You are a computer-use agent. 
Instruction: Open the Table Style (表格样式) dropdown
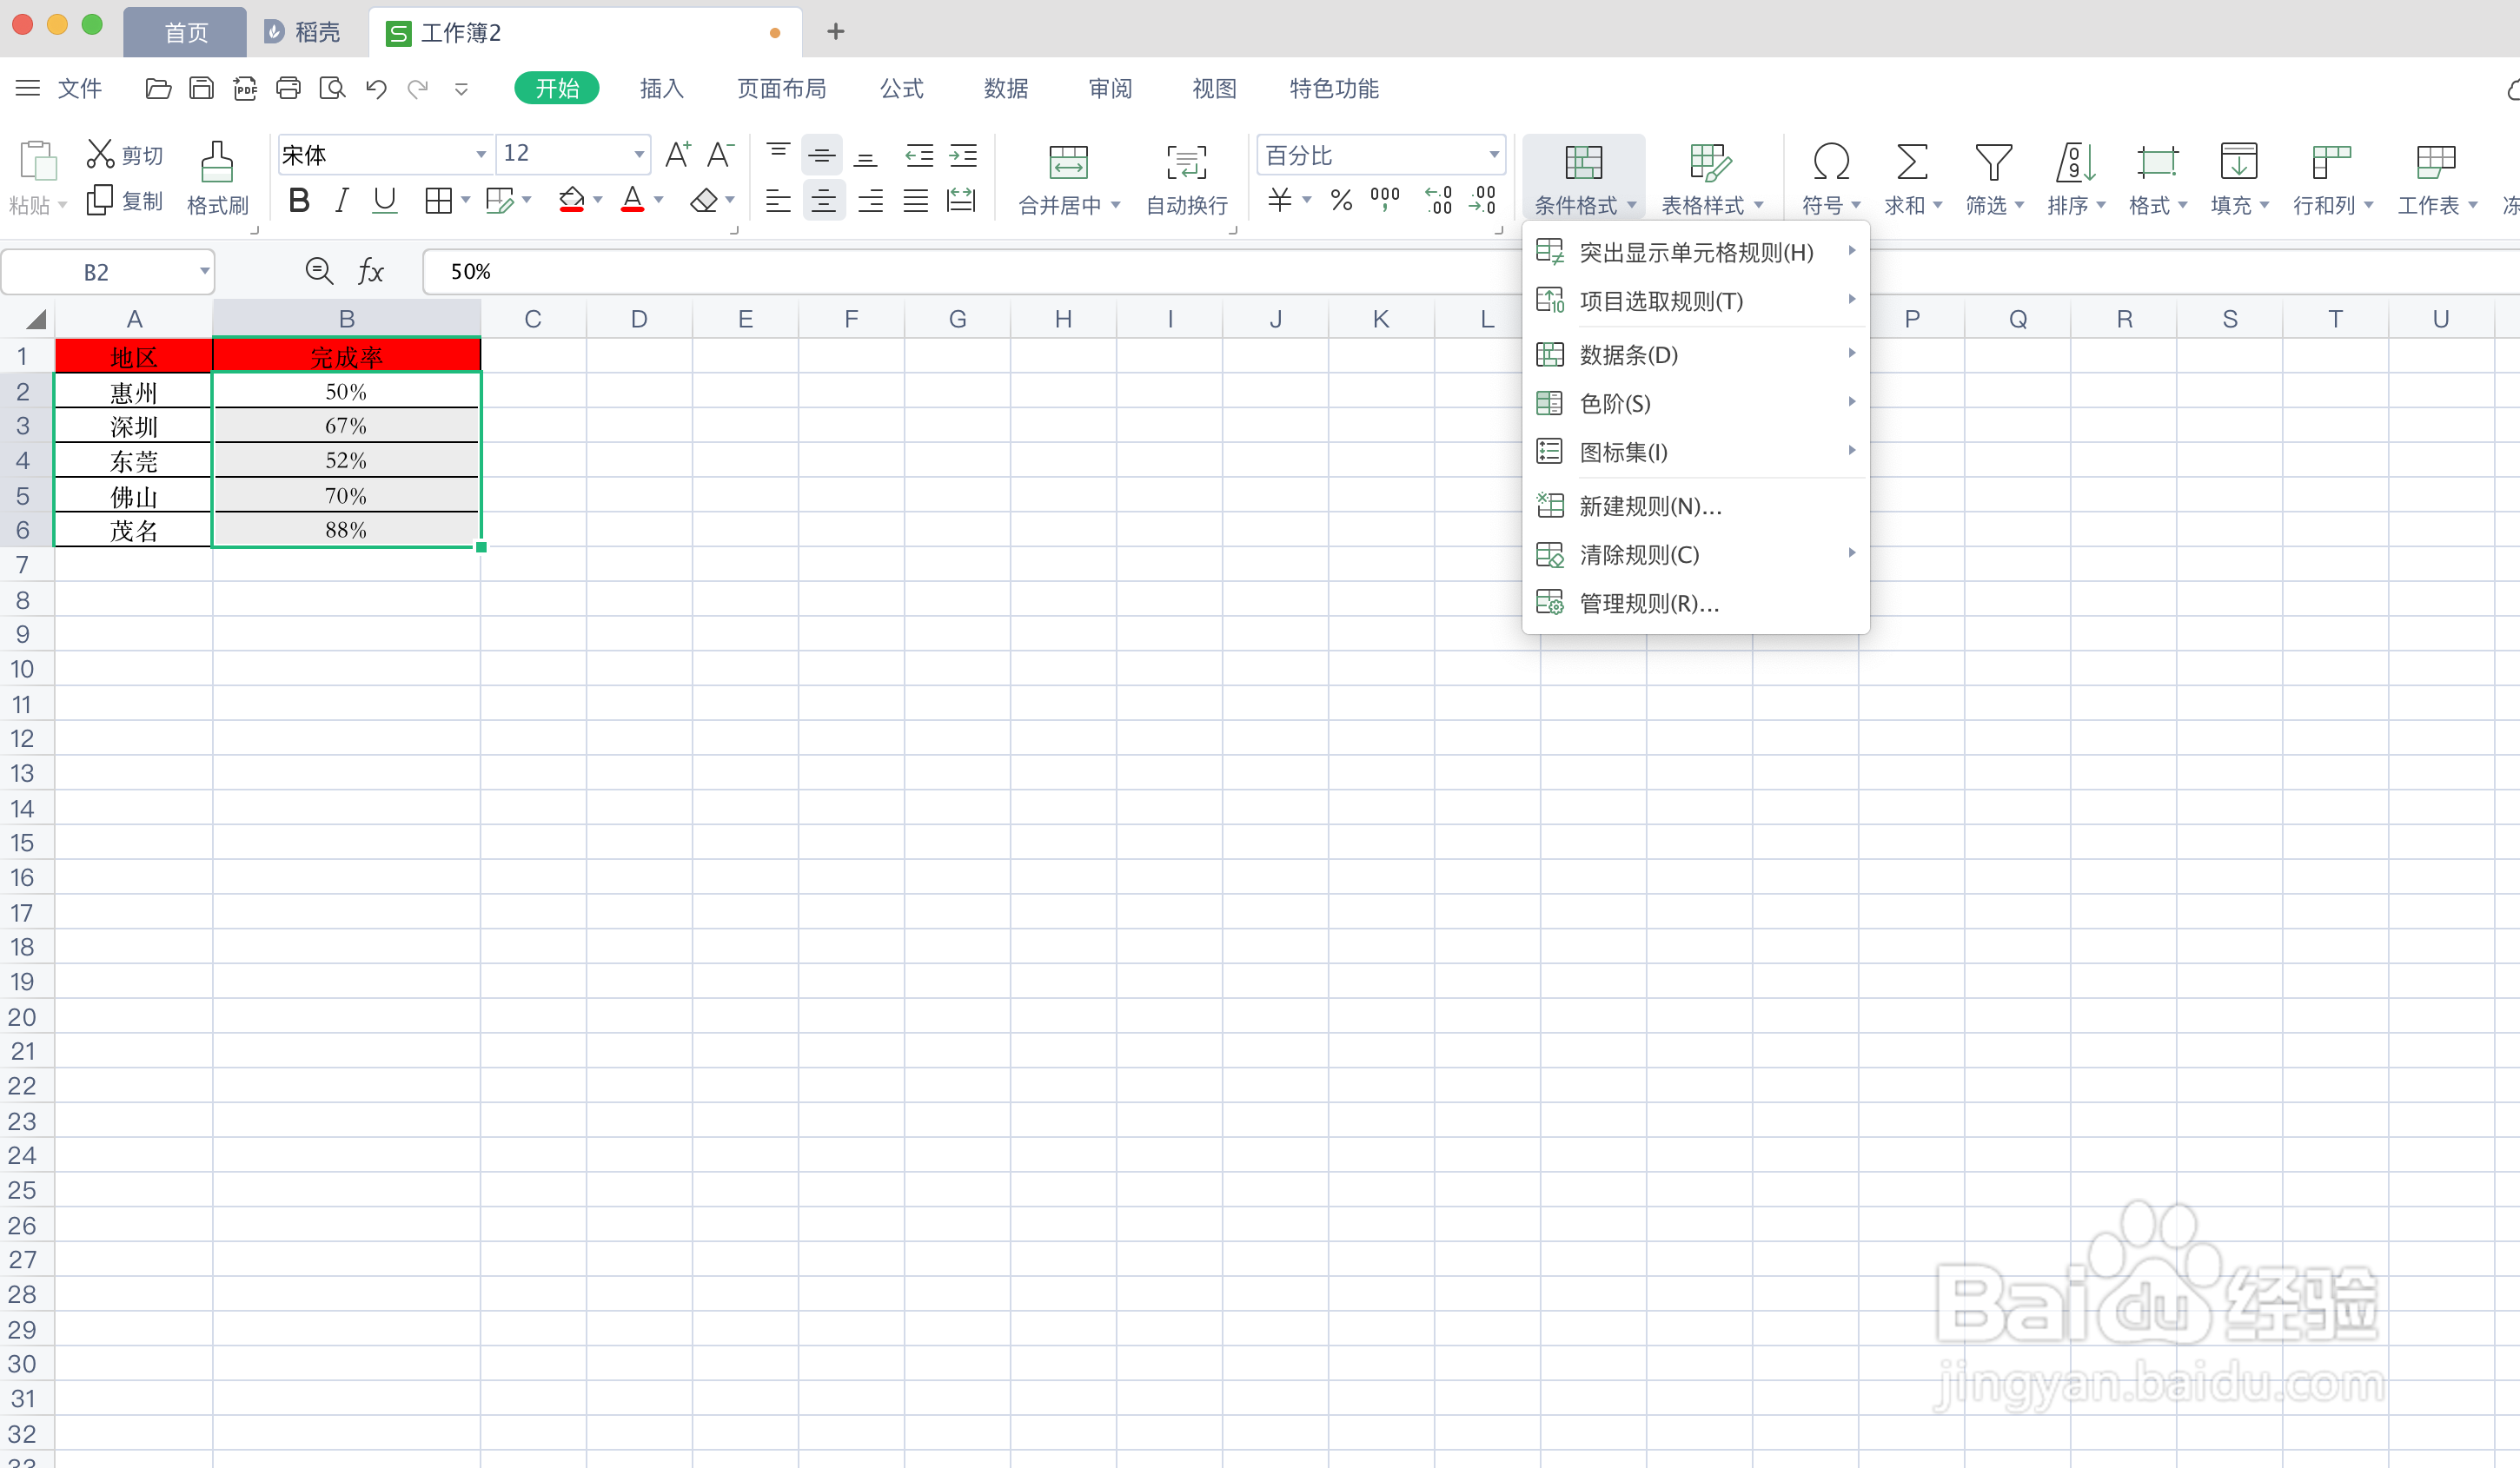pyautogui.click(x=1711, y=179)
